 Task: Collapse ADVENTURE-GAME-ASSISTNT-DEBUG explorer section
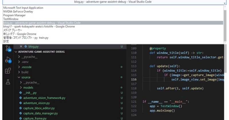pos(41,52)
